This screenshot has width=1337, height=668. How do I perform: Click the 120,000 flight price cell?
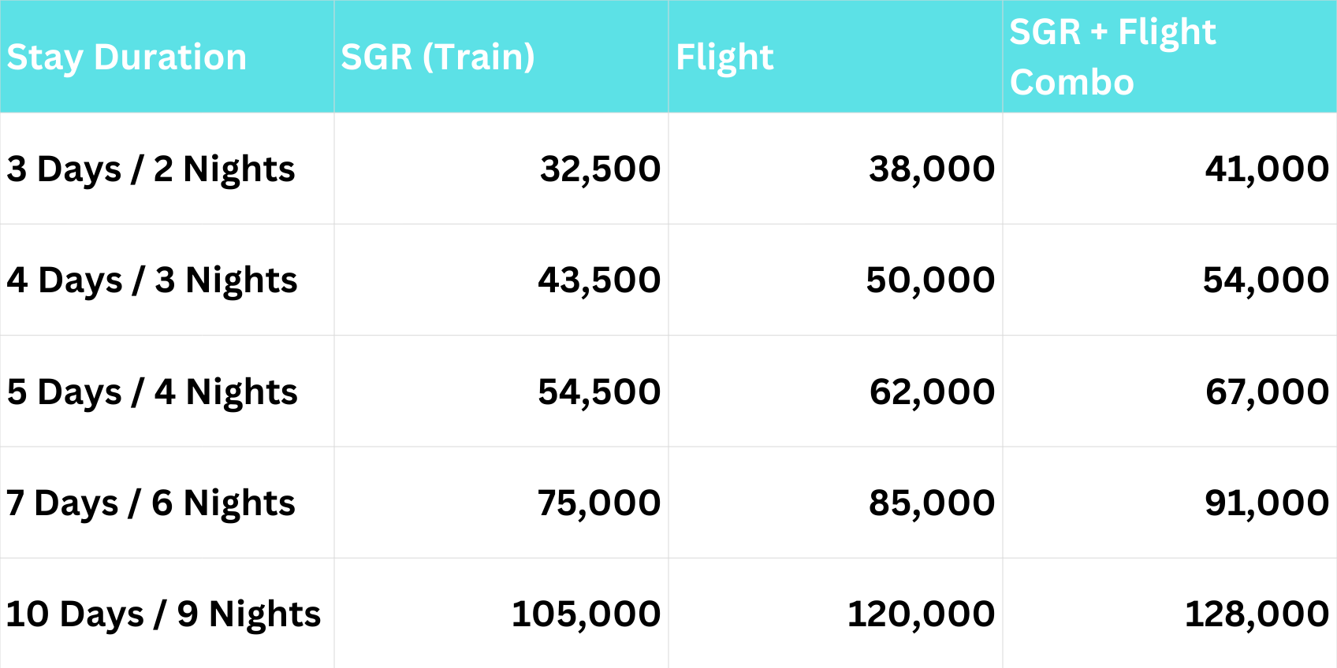pos(921,614)
